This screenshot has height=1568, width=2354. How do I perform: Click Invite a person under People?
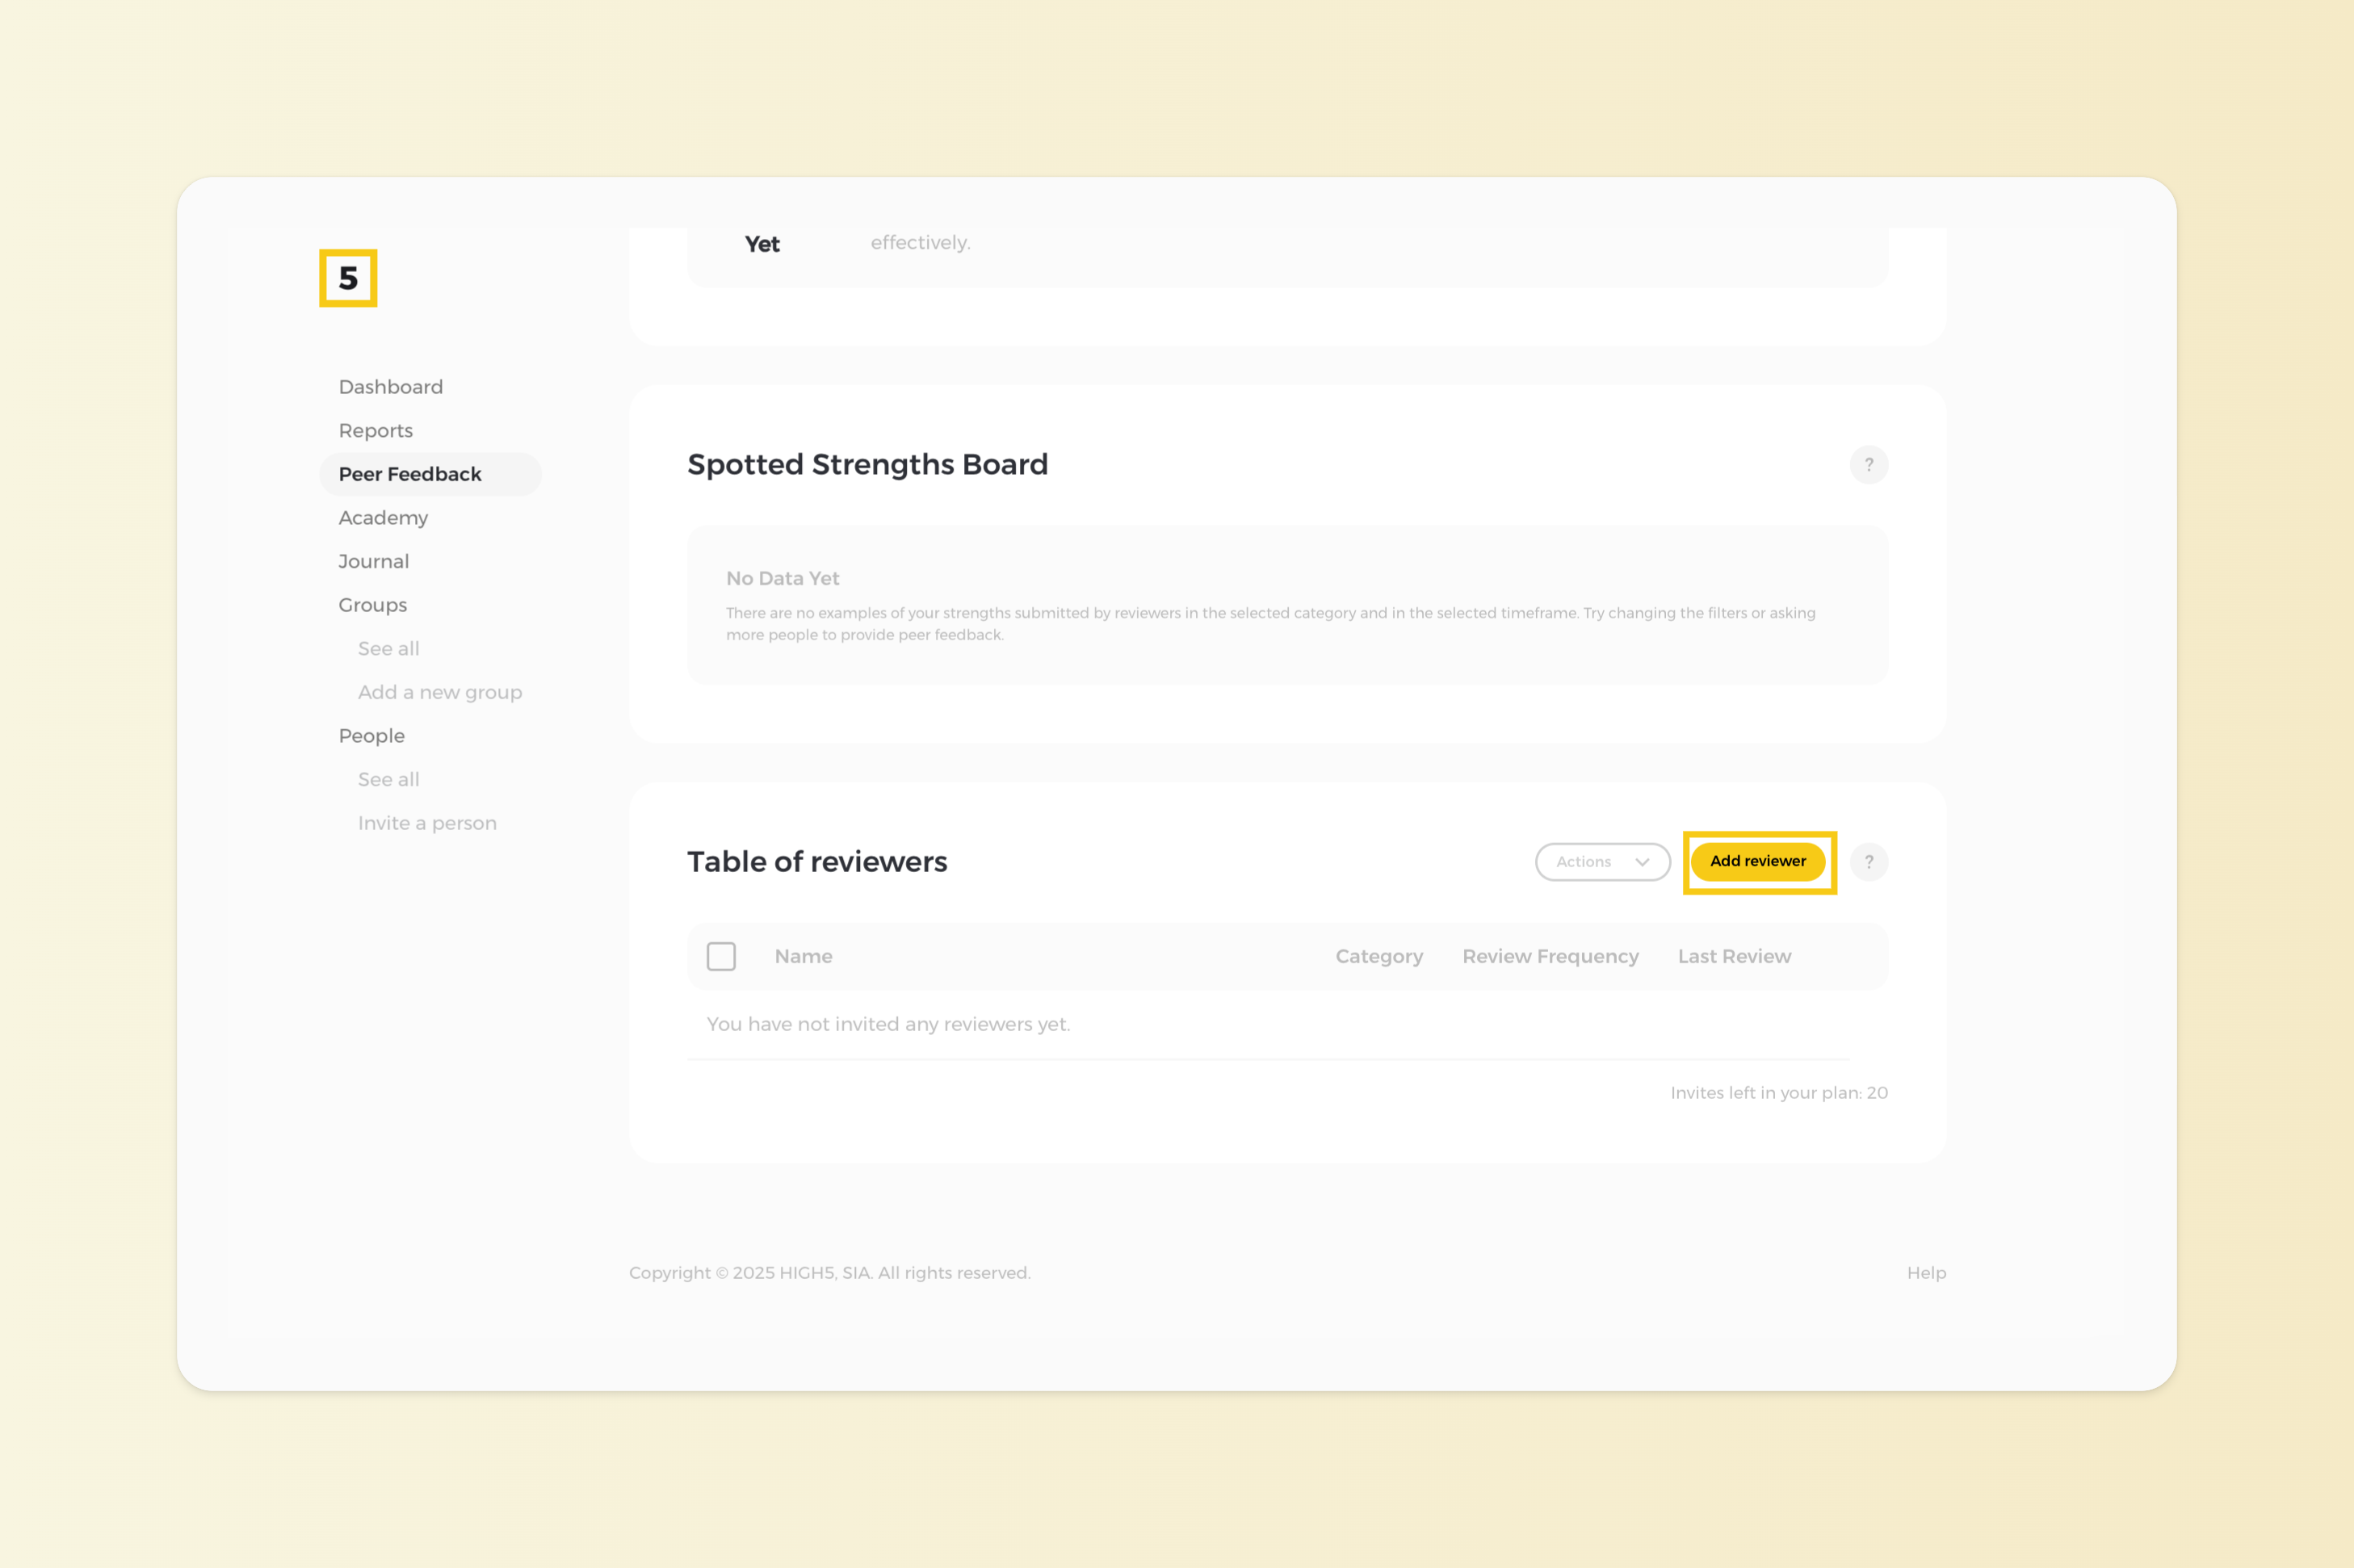click(427, 822)
